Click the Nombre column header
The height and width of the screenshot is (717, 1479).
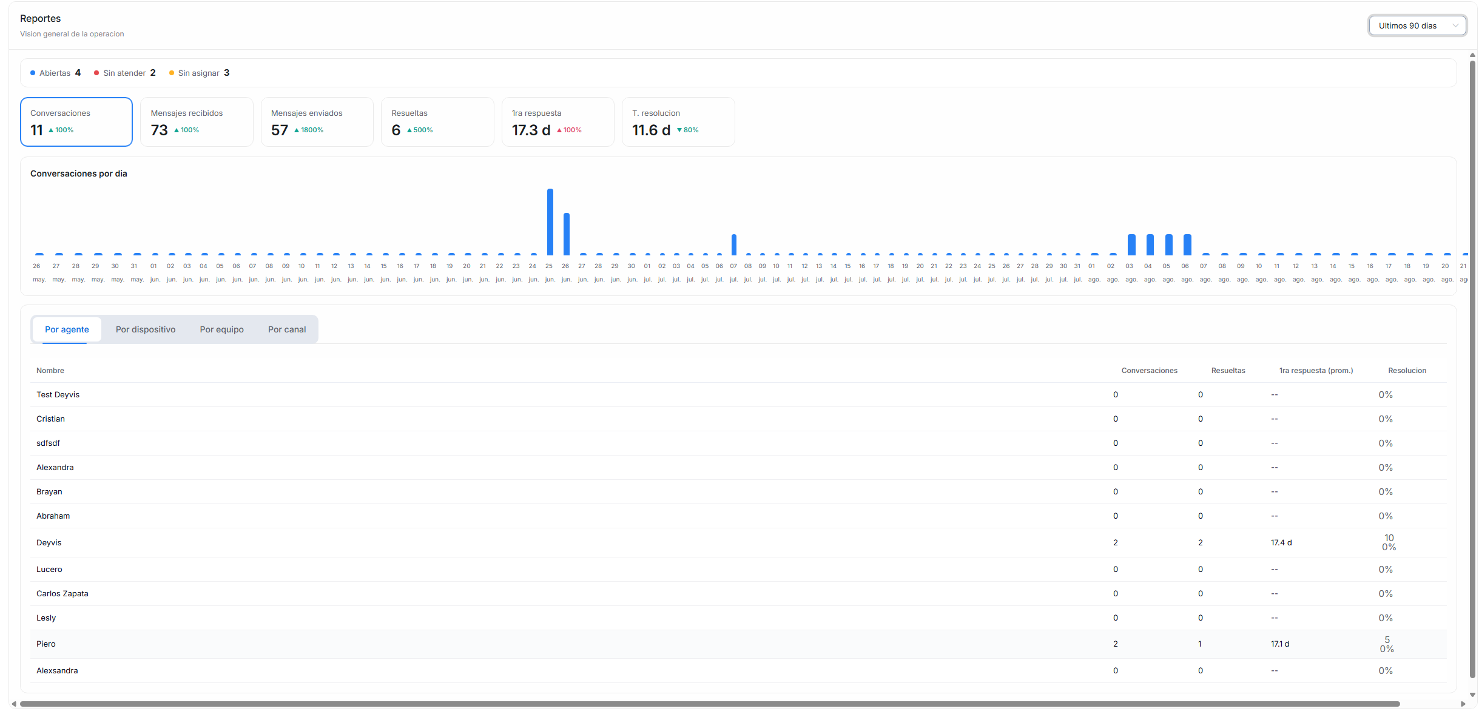pyautogui.click(x=50, y=371)
